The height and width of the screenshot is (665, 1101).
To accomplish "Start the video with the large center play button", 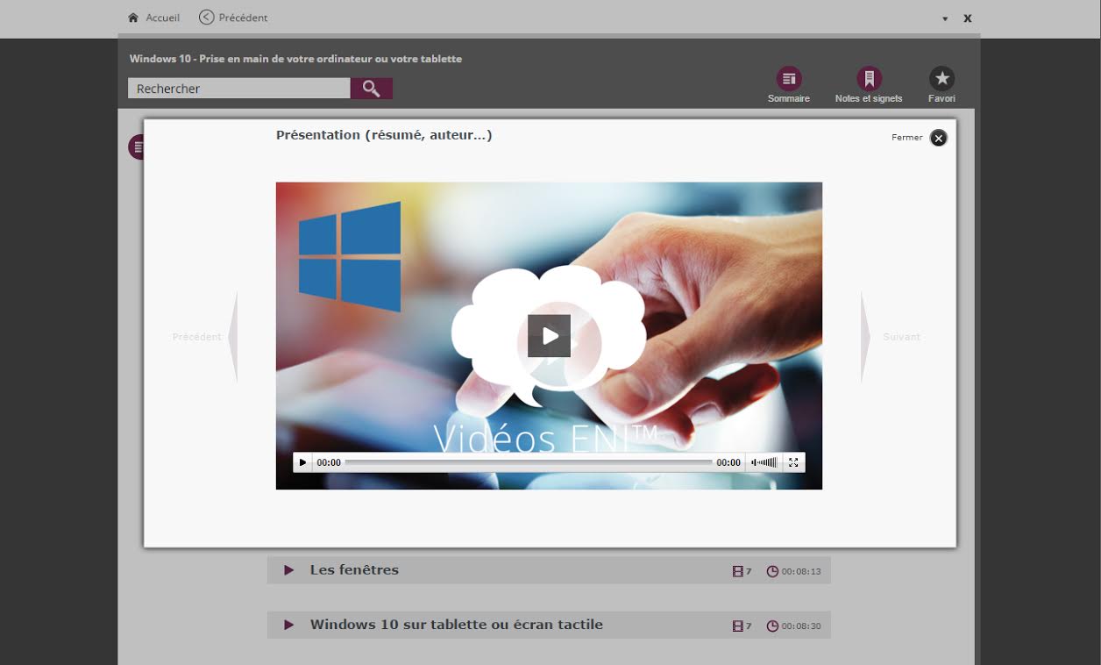I will pos(550,336).
